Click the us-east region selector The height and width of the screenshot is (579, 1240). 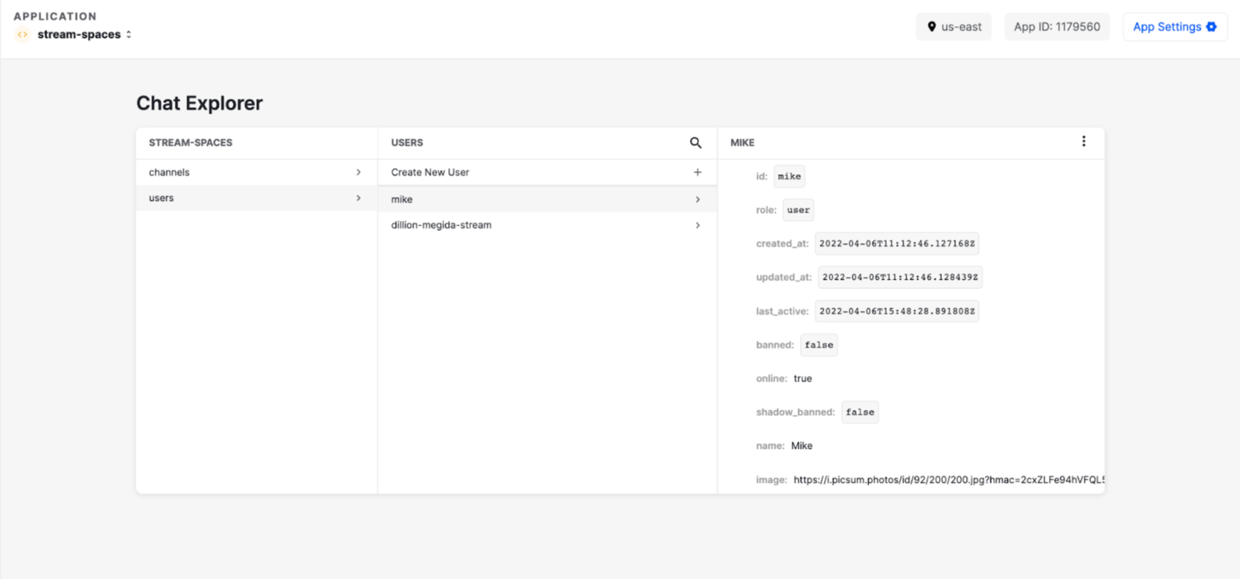pyautogui.click(x=953, y=26)
